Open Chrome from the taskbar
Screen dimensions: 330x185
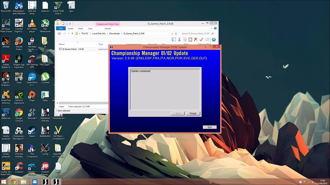pyautogui.click(x=13, y=182)
